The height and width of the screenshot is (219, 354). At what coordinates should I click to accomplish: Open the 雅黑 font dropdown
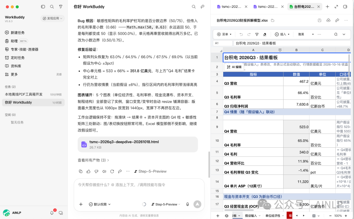[x=305, y=34]
